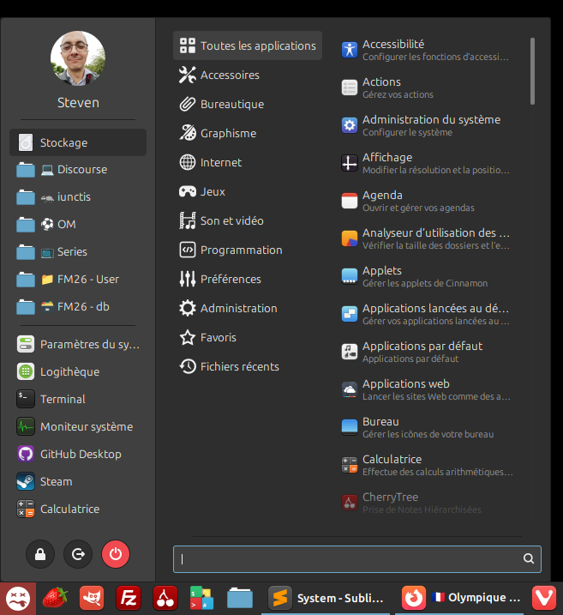The image size is (563, 615).
Task: Open the Préférences category
Action: click(230, 279)
